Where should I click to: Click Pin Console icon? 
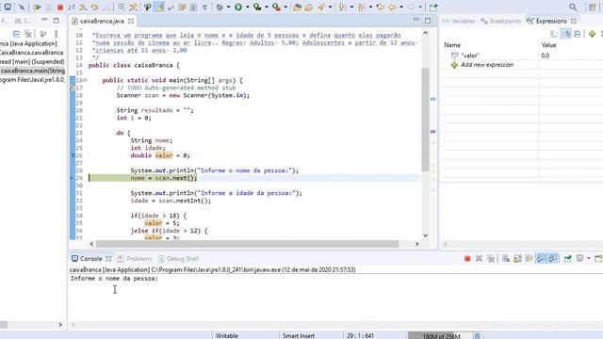click(x=567, y=259)
